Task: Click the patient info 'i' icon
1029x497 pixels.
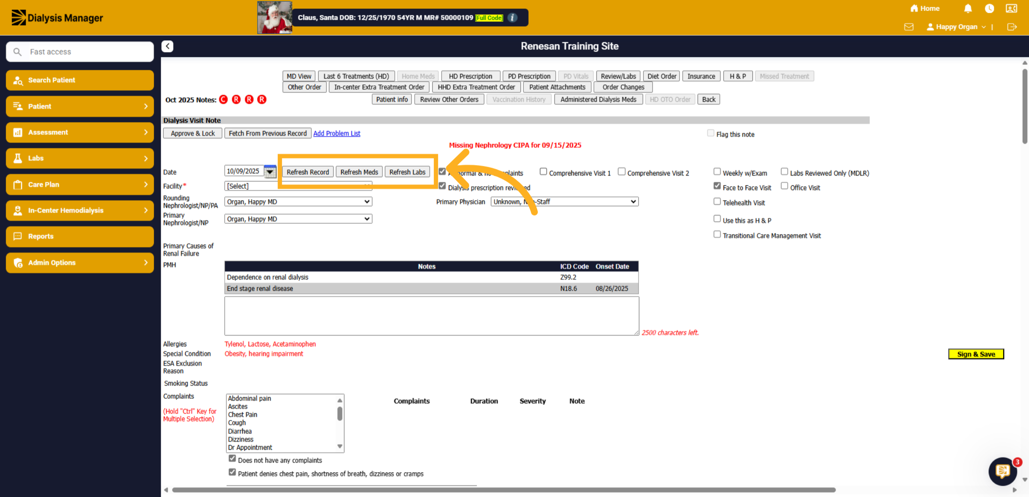Action: coord(512,18)
